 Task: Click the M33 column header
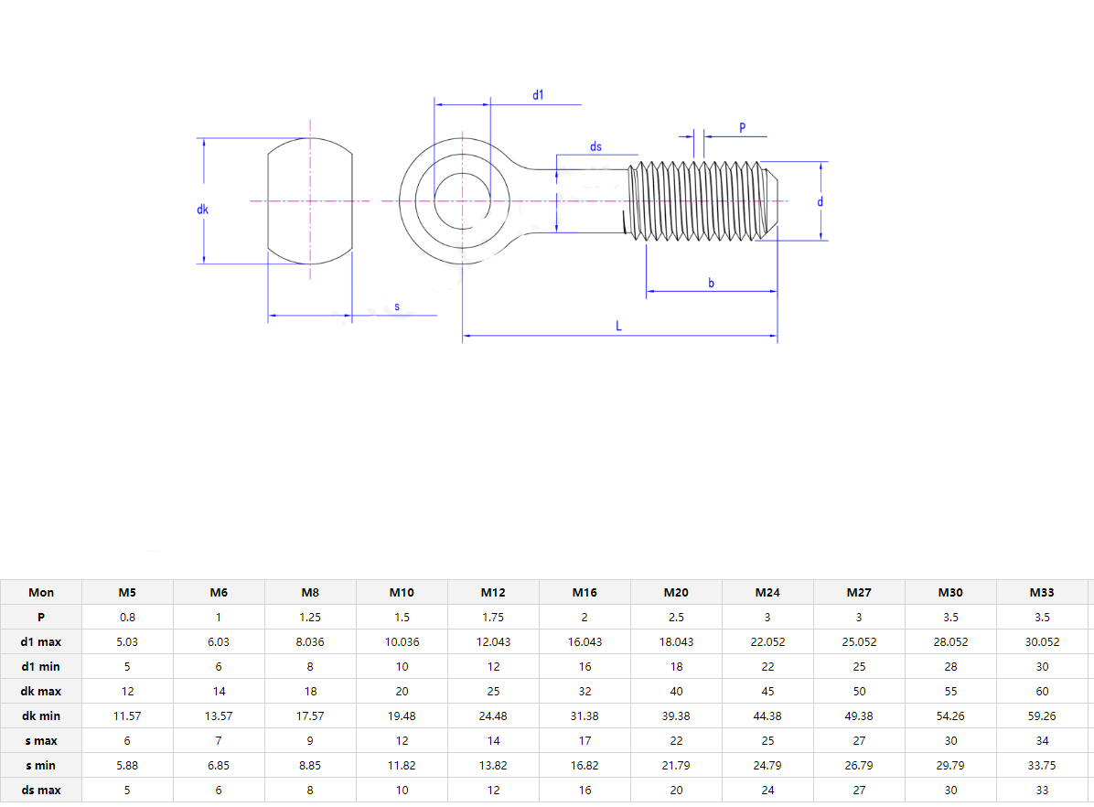pyautogui.click(x=1042, y=592)
